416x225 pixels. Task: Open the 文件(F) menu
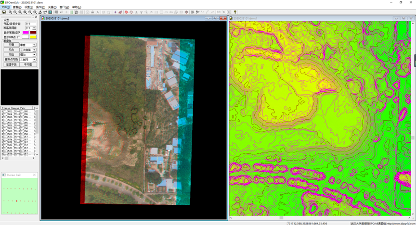[6, 7]
